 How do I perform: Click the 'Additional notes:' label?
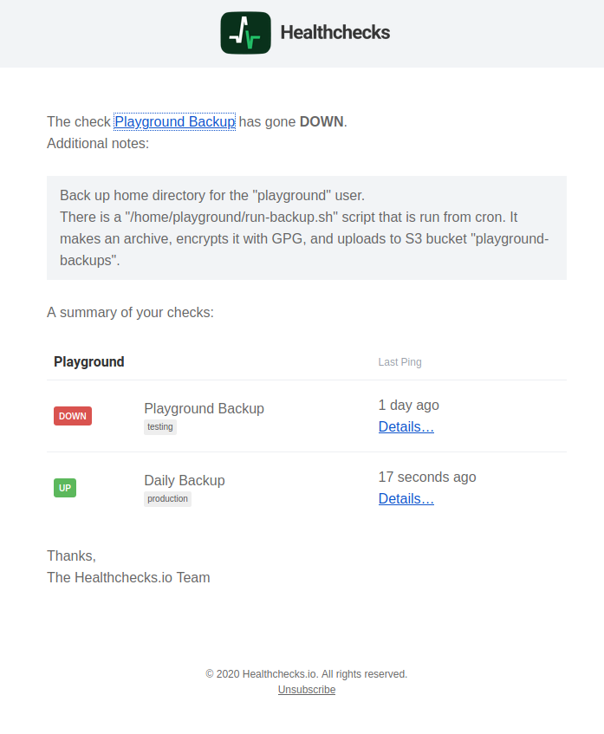click(x=98, y=144)
